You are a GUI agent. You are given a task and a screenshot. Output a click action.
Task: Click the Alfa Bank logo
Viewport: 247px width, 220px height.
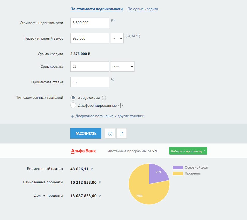[x=83, y=151]
